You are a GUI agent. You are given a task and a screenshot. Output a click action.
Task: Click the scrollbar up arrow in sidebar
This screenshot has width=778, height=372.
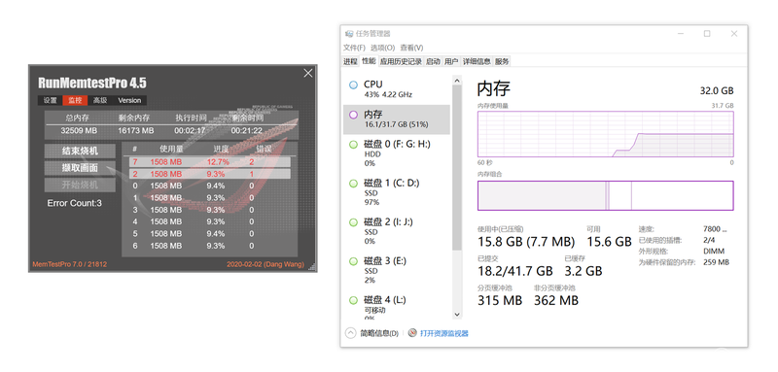(456, 80)
